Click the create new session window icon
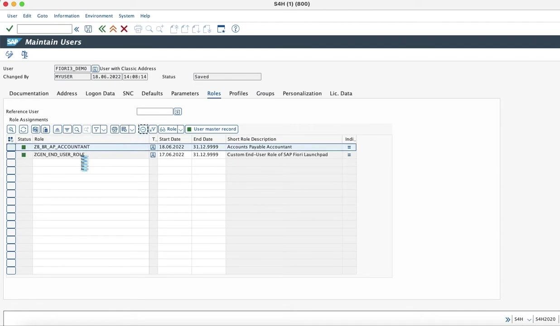 click(221, 29)
